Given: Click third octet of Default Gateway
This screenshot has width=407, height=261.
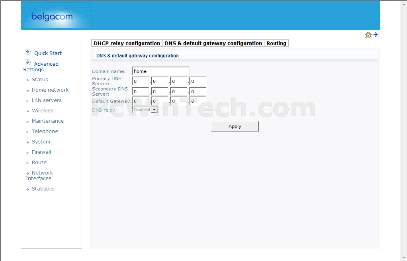Looking at the screenshot, I should (x=179, y=101).
